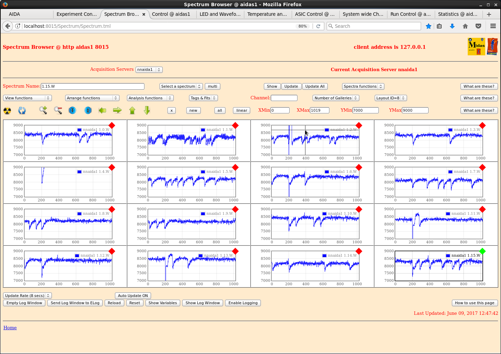Click the green right arrow icon
This screenshot has height=354, width=501.
pyautogui.click(x=117, y=110)
